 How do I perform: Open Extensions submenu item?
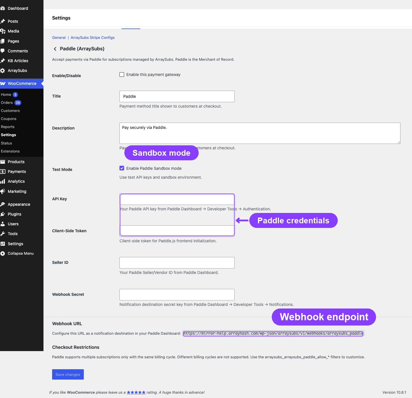click(10, 151)
